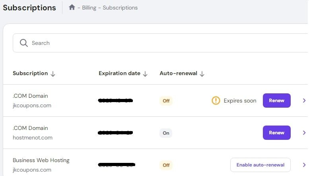Screen dimensions: 309x176
Task: Toggle auto-renewal On badge for hostmenot.com
Action: [166, 133]
